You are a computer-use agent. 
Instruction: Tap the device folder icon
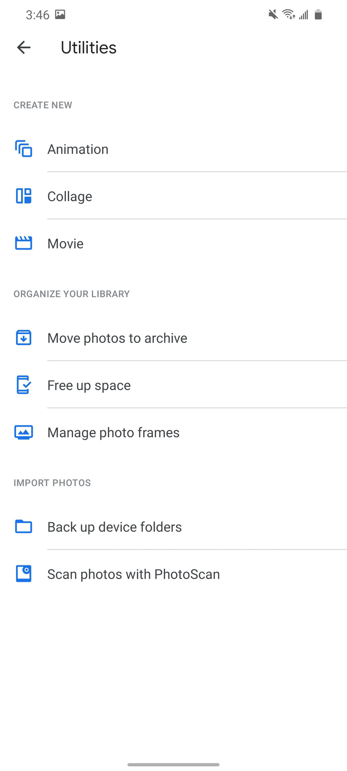(x=24, y=526)
